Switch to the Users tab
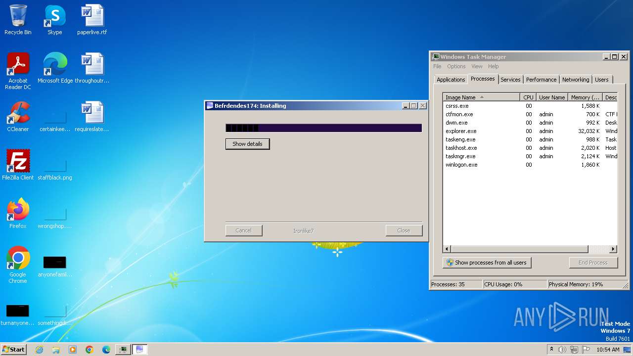This screenshot has height=356, width=633. [x=602, y=80]
